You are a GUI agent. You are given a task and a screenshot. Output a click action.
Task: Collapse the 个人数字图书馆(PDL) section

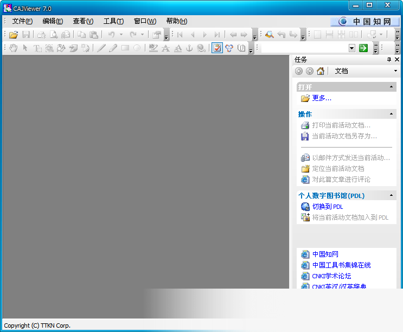(x=391, y=195)
